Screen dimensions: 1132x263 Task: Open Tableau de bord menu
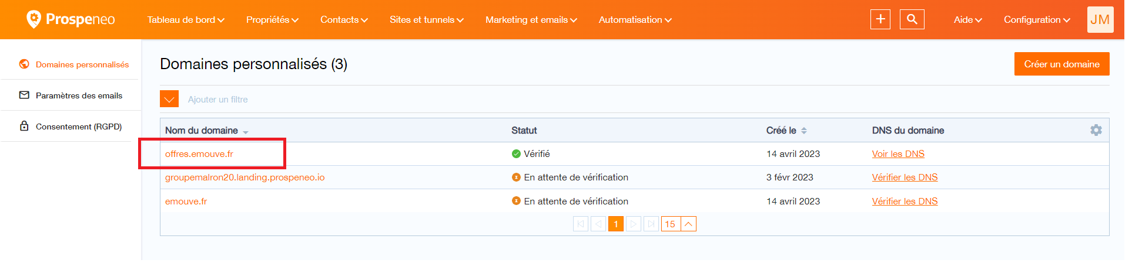[186, 20]
